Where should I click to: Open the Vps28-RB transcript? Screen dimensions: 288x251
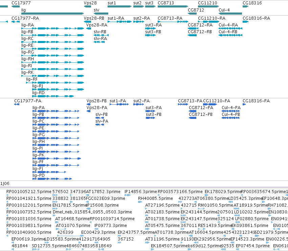87,22
